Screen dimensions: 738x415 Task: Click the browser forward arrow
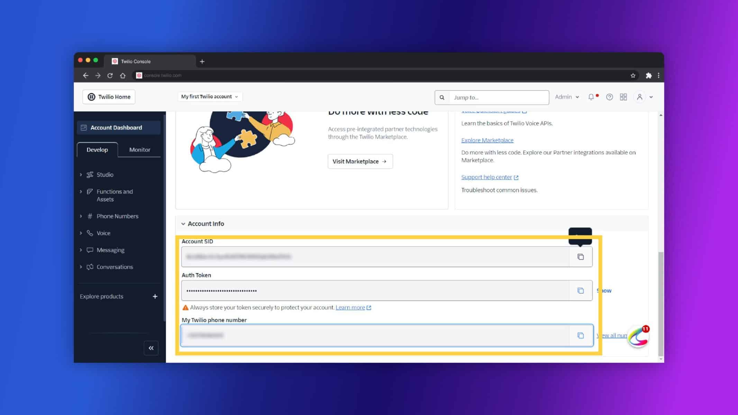(x=98, y=75)
